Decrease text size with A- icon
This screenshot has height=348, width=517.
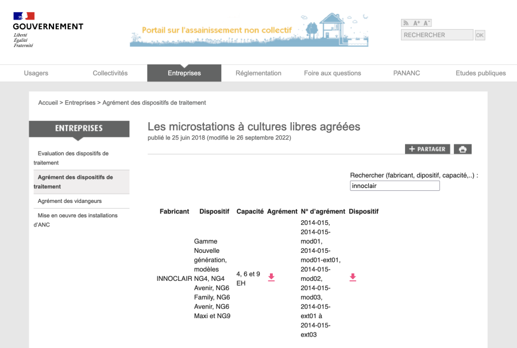427,23
